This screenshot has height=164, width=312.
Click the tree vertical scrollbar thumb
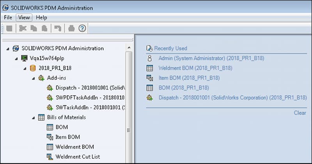tap(129, 107)
